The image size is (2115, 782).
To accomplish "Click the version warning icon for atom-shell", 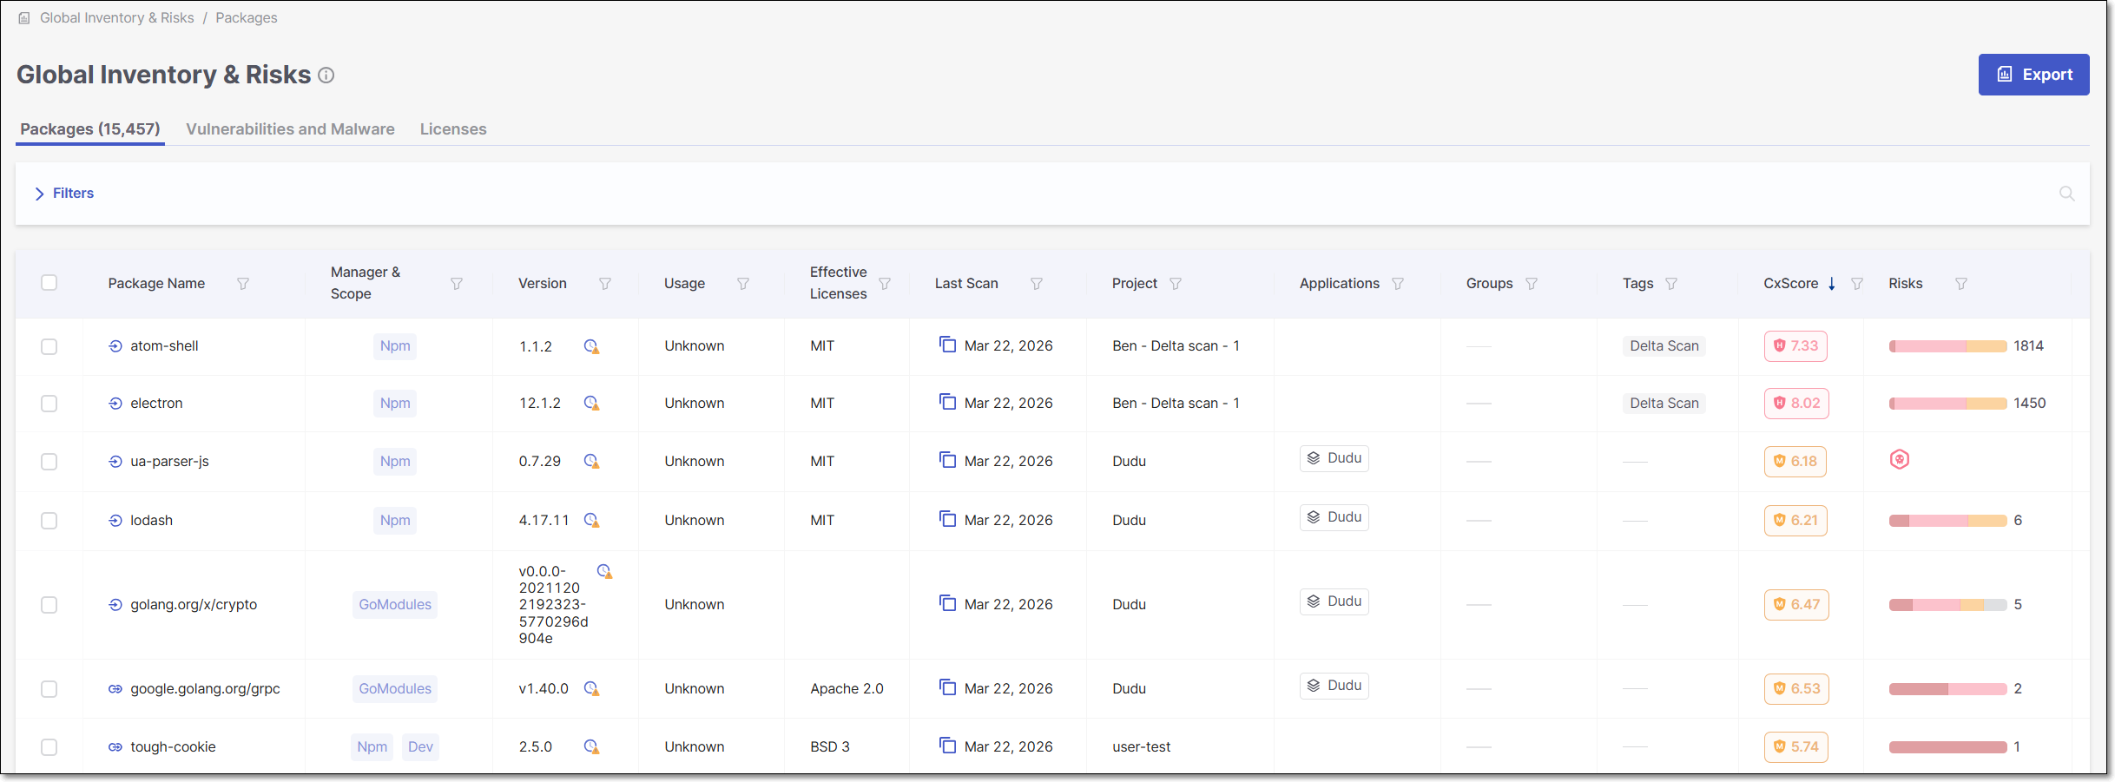I will [591, 346].
